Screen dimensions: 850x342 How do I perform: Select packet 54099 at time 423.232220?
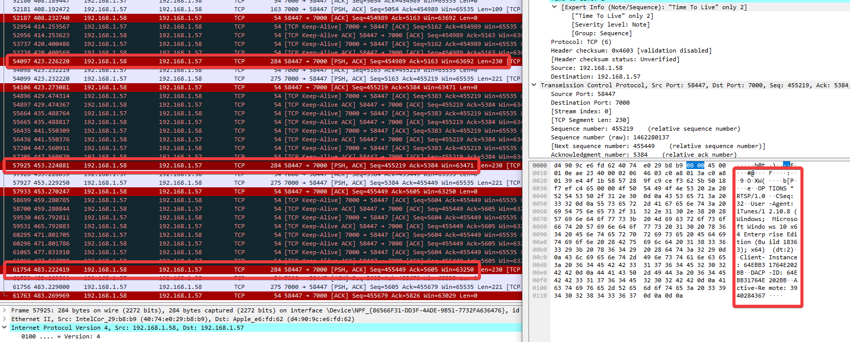coord(261,79)
